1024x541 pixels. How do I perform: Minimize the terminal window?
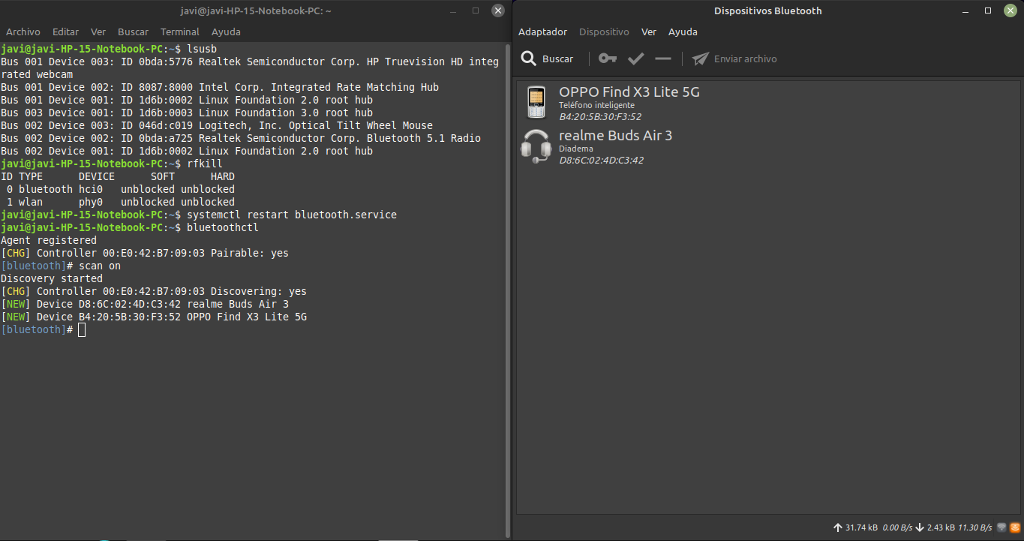[x=453, y=11]
